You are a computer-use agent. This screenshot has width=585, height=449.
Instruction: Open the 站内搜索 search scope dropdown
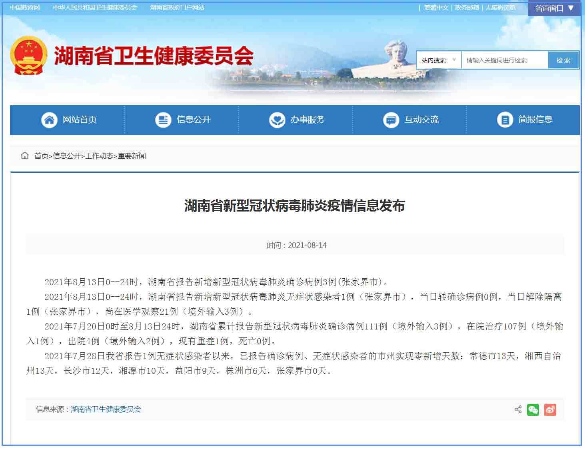(437, 60)
